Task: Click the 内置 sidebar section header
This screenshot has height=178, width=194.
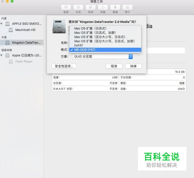Action: pyautogui.click(x=4, y=18)
